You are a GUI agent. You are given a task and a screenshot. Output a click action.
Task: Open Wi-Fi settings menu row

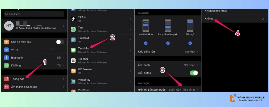[x=34, y=50]
